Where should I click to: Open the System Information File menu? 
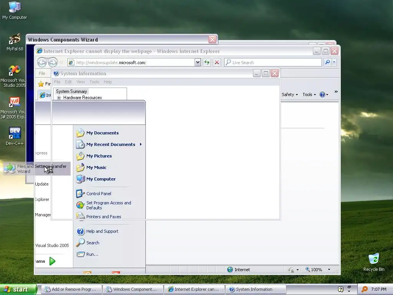coord(57,82)
